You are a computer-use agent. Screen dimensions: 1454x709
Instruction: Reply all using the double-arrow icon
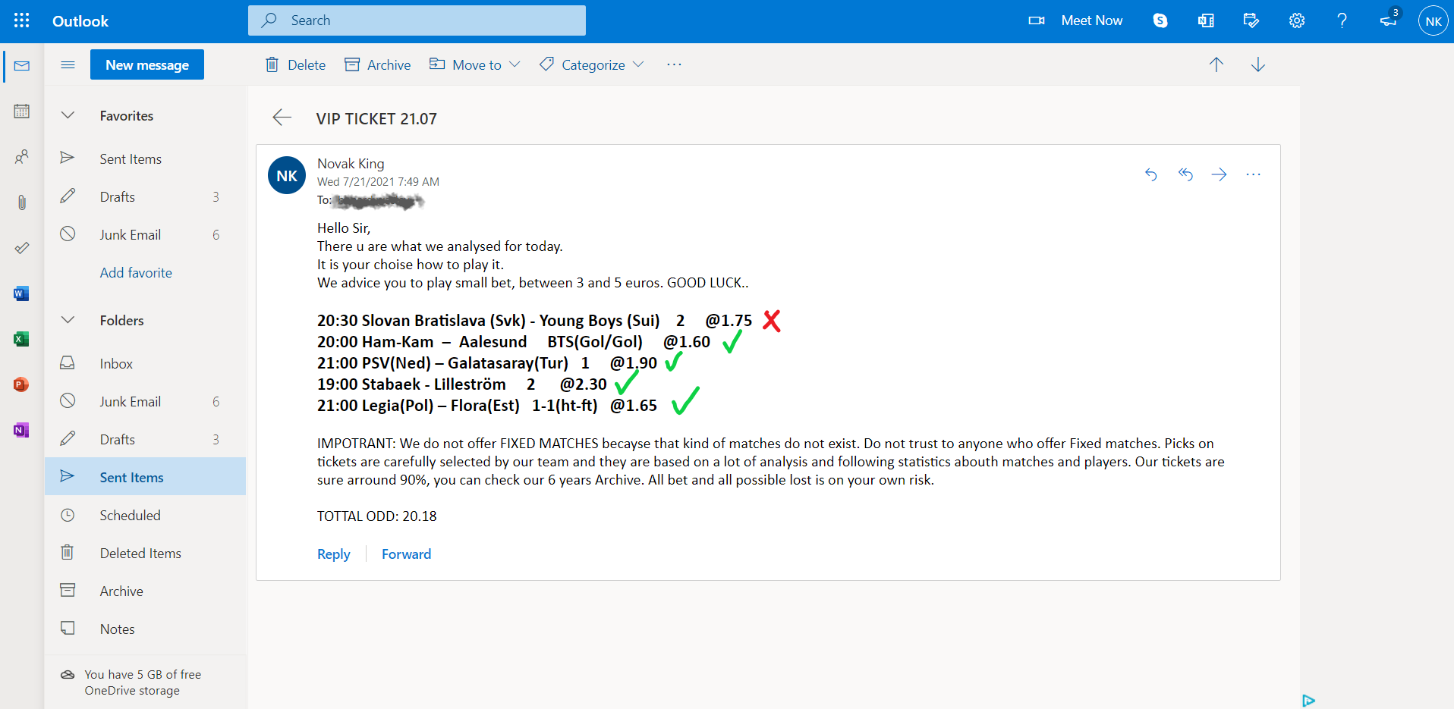pos(1185,174)
